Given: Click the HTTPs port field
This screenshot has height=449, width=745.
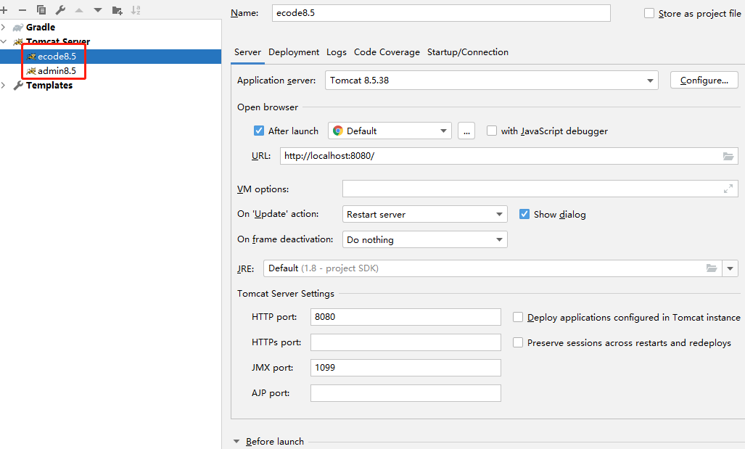Looking at the screenshot, I should click(406, 342).
